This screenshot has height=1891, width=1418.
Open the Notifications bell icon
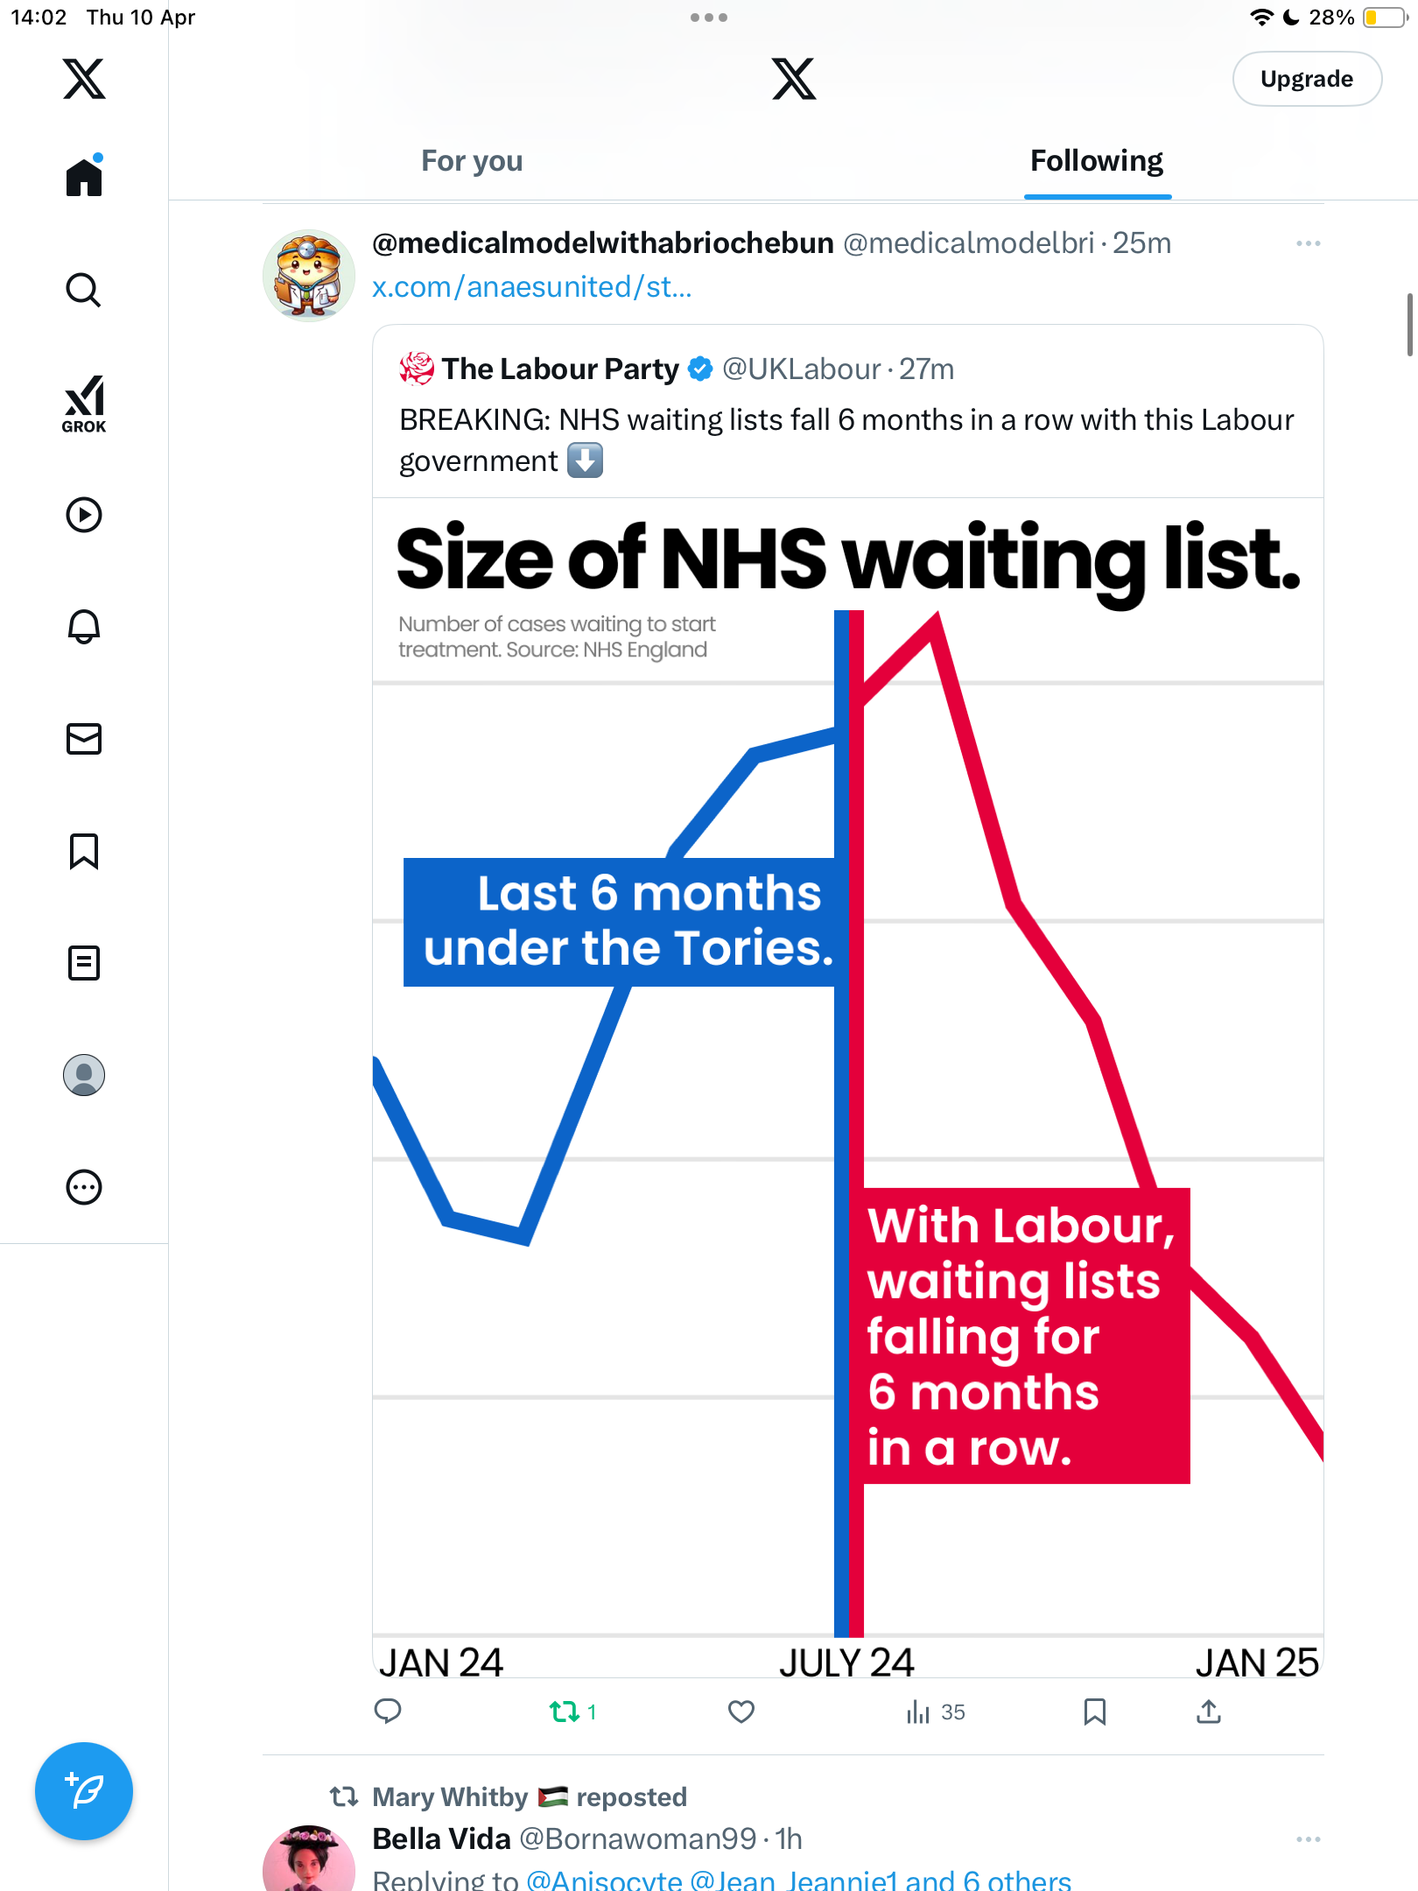click(84, 627)
